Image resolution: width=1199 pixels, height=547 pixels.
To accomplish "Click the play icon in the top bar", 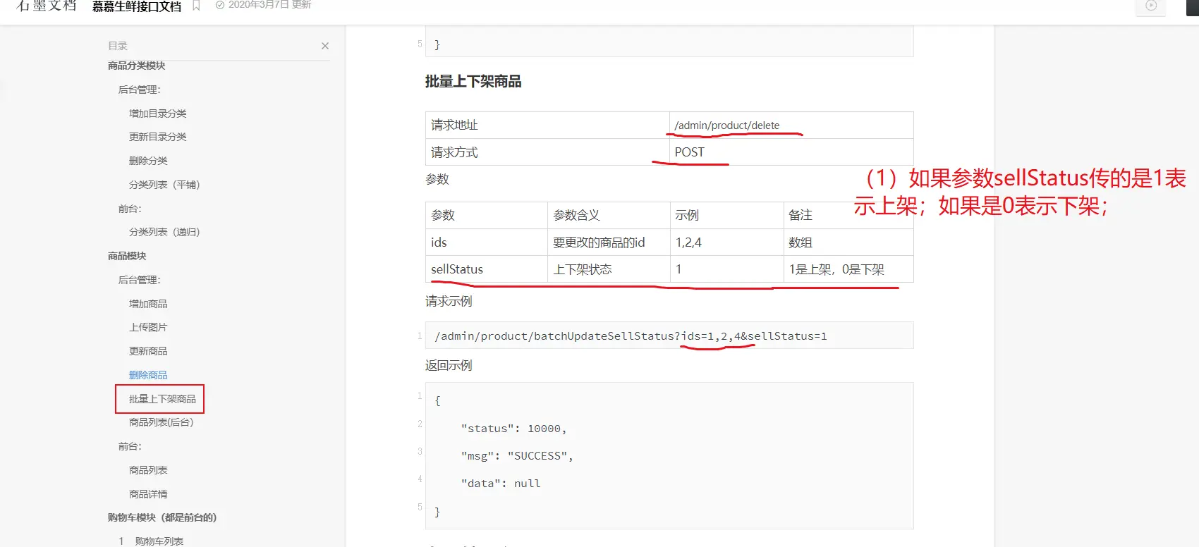I will (1151, 6).
